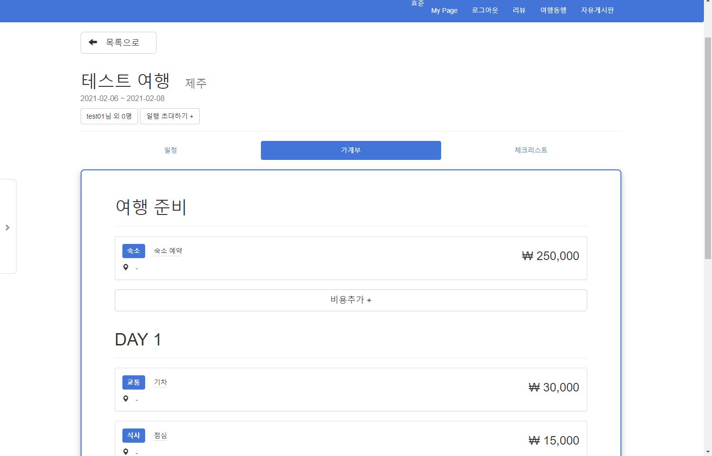
Task: Invite companions with 일행 초대하기 +
Action: tap(170, 116)
